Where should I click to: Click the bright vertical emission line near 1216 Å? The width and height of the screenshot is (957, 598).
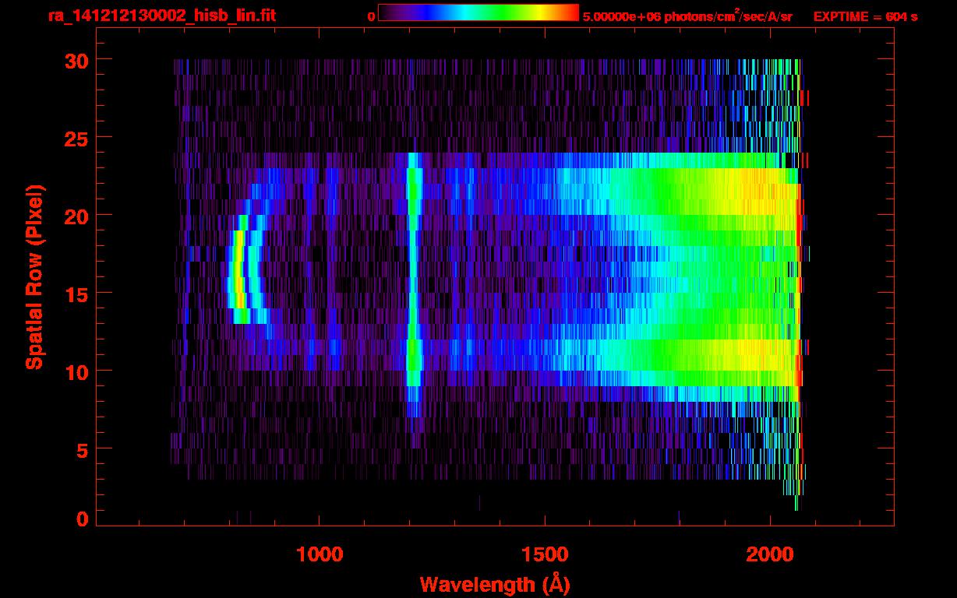pos(413,284)
